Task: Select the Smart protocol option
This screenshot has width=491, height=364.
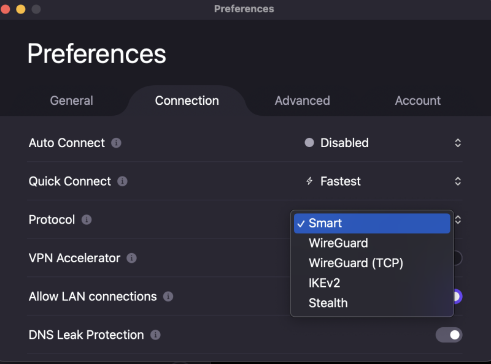Action: (372, 223)
